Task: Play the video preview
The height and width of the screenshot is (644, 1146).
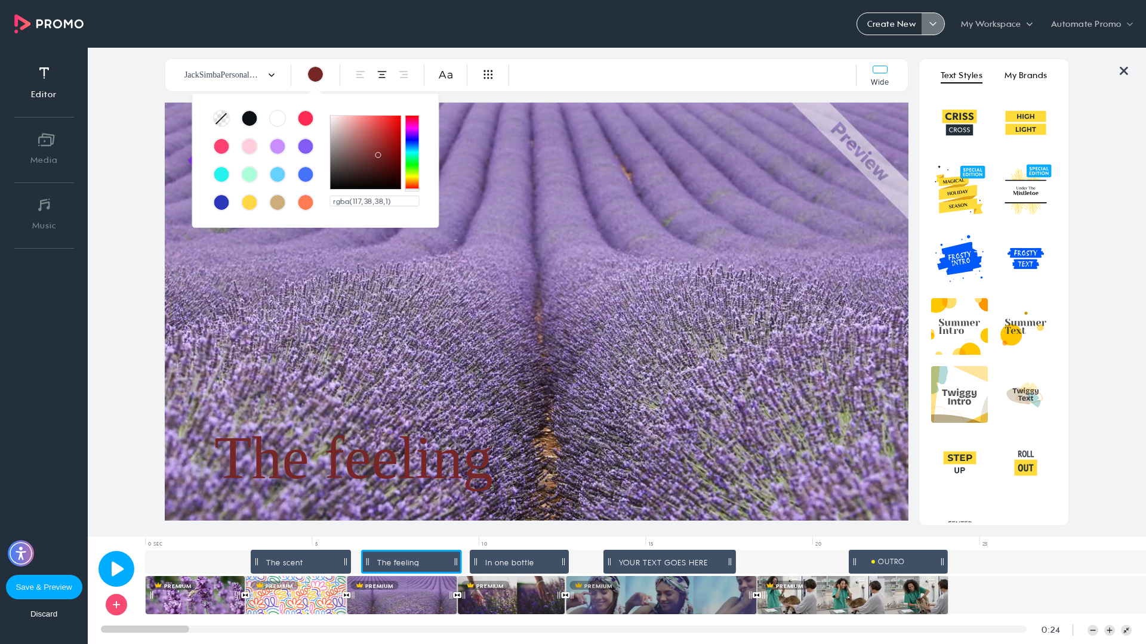Action: click(x=116, y=569)
